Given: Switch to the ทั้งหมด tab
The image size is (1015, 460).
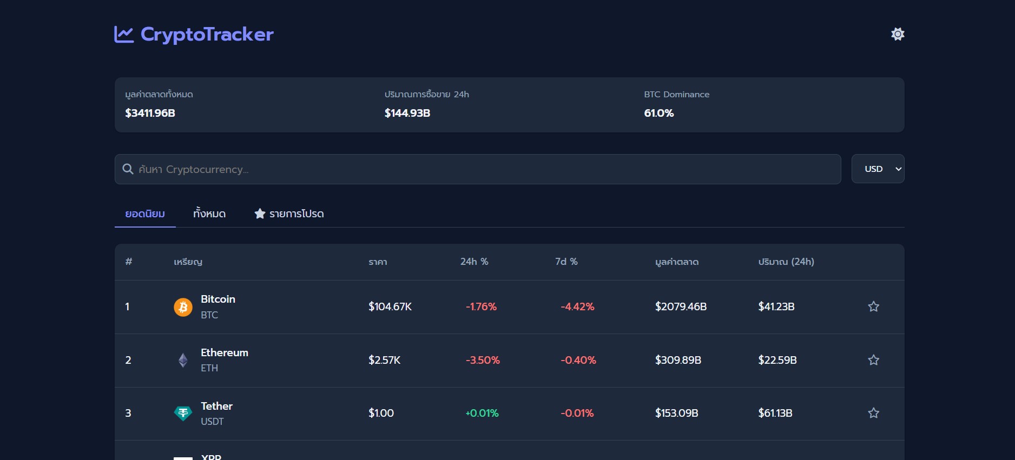Looking at the screenshot, I should pyautogui.click(x=209, y=214).
